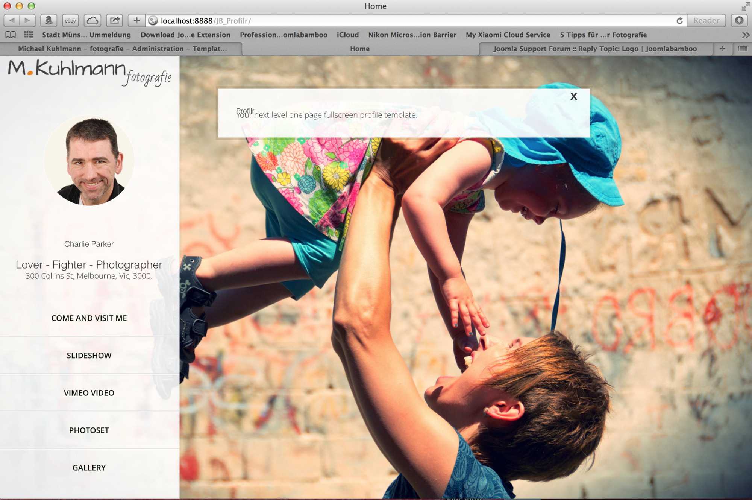This screenshot has height=500, width=752.
Task: Open the ebay toolbar button
Action: point(70,20)
